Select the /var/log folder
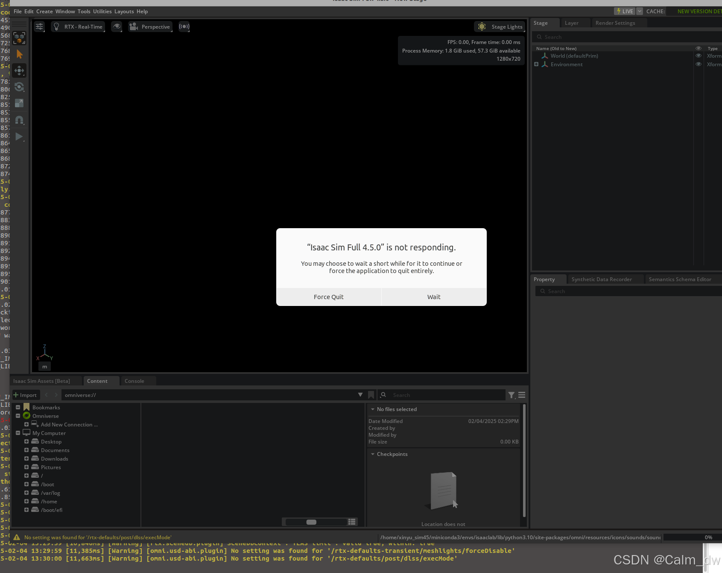The height and width of the screenshot is (573, 722). 50,493
